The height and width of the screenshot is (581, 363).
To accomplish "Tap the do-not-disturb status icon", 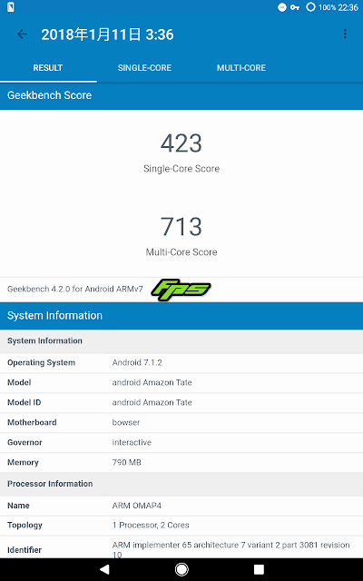I will (282, 7).
